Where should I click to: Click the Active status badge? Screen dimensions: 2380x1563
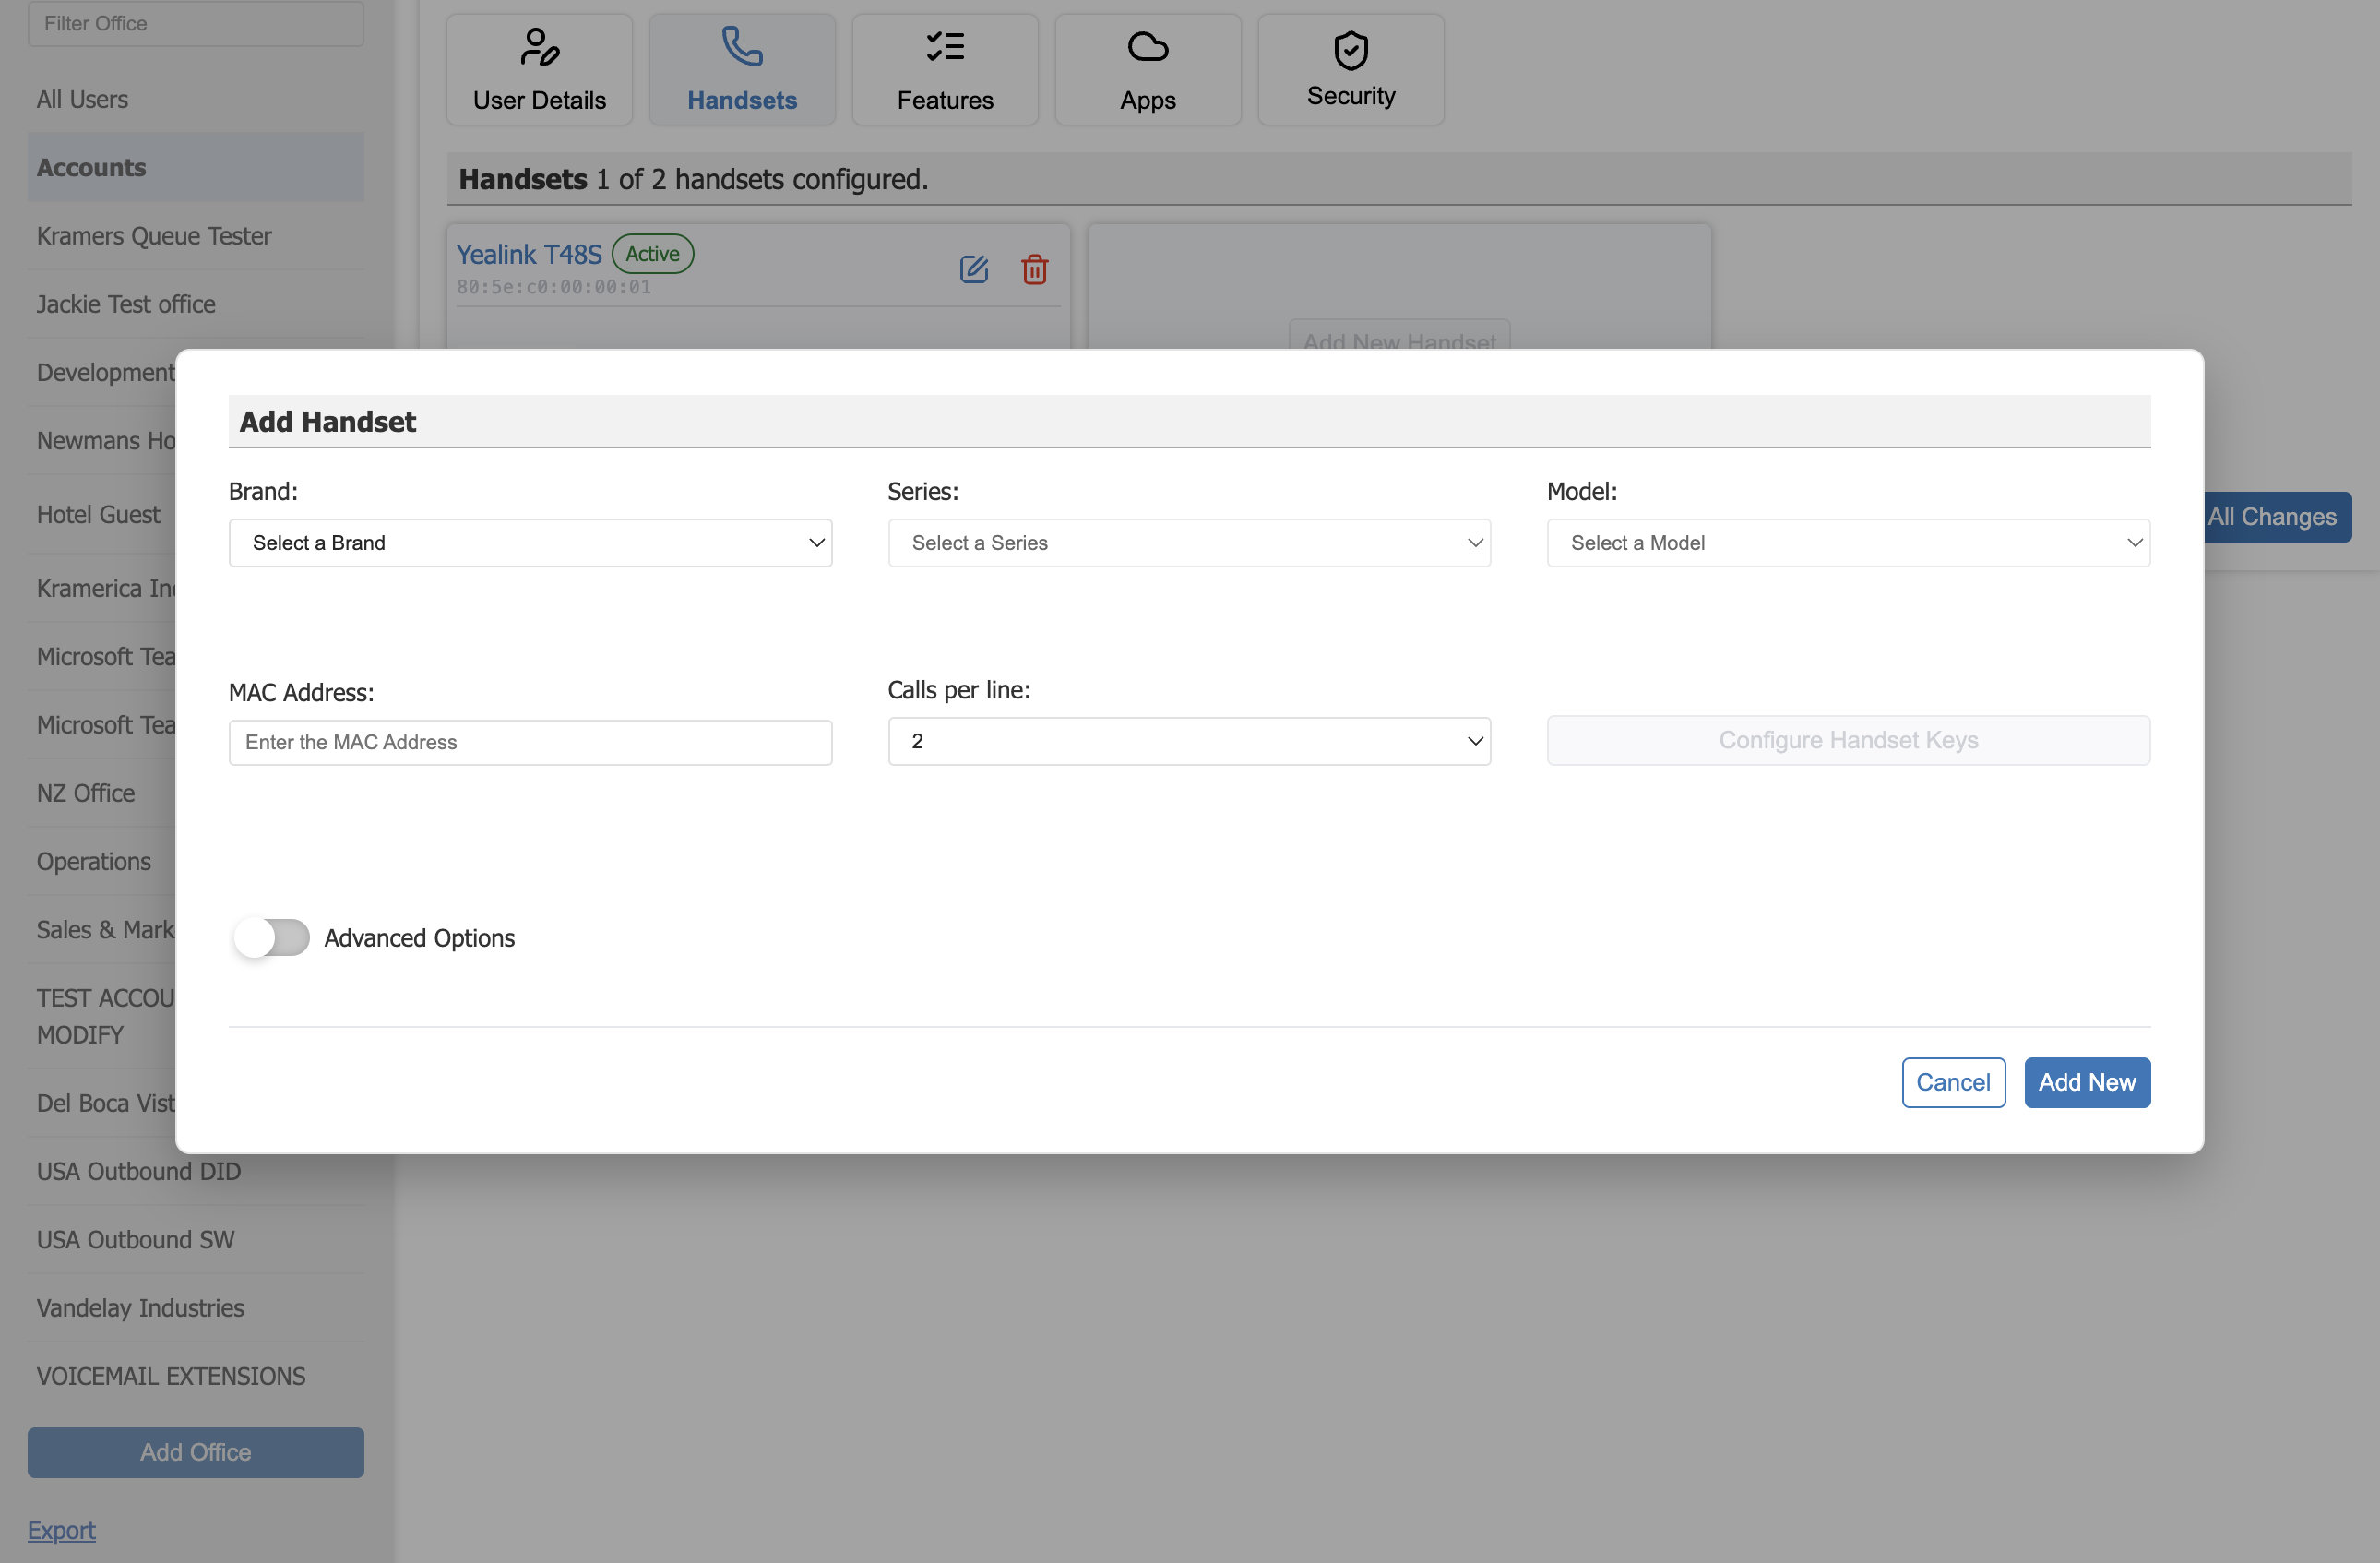[x=652, y=254]
